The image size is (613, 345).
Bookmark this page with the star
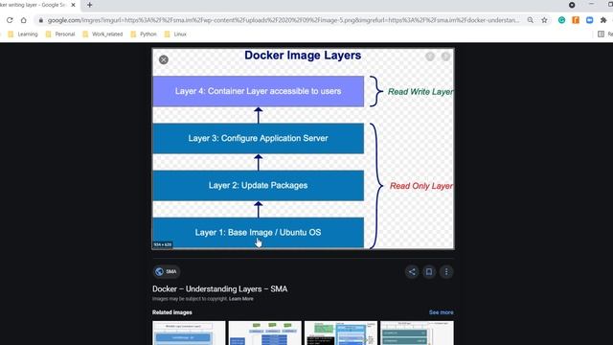(x=544, y=20)
